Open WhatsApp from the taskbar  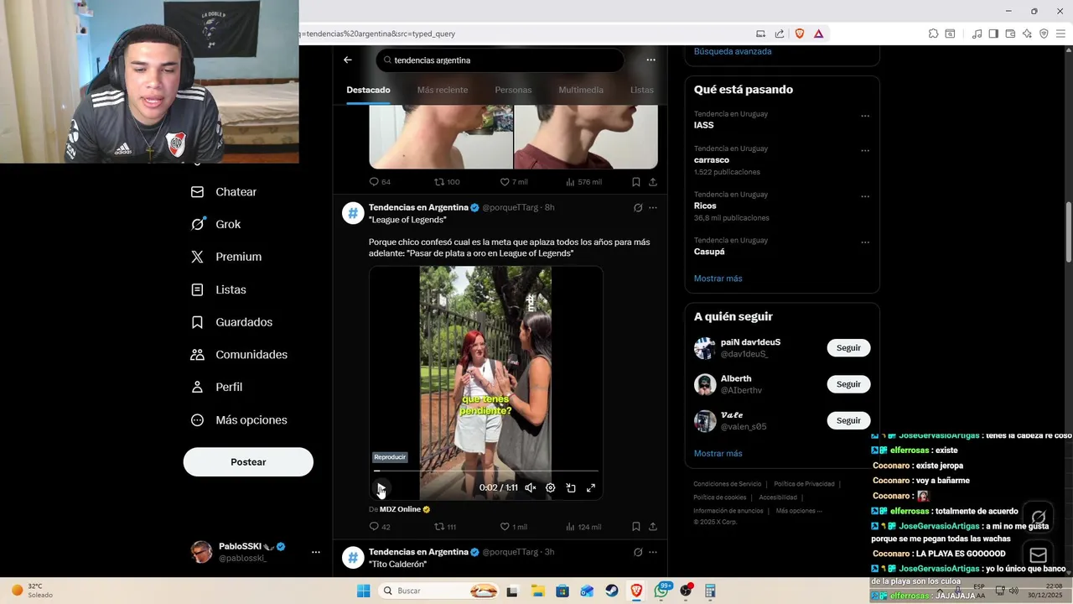click(x=662, y=591)
